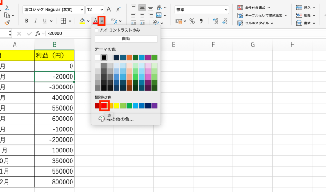Enable the ハイ コントラストのみ checkbox
Screen dimensions: 326x192
97,30
